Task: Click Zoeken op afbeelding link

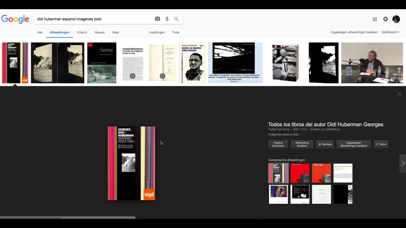Action: [x=325, y=129]
